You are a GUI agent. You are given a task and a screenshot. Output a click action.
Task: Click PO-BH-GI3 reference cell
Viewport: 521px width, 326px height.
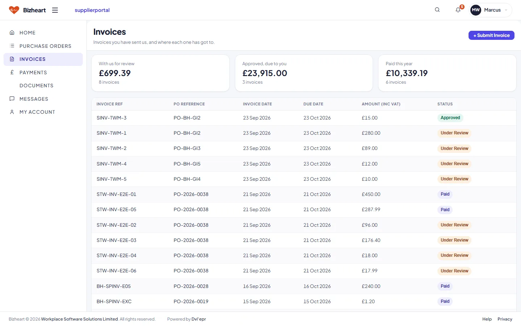pos(187,148)
